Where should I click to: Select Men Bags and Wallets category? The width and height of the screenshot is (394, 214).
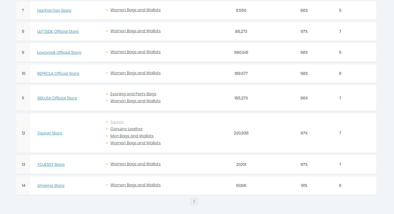click(132, 136)
